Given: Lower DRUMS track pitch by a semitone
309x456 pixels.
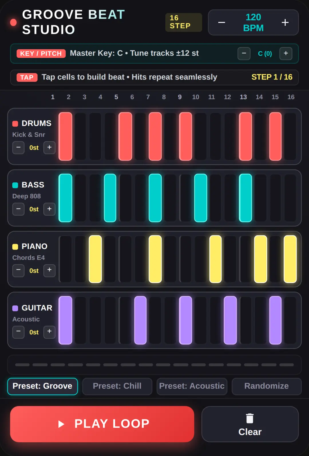Looking at the screenshot, I should tap(18, 147).
